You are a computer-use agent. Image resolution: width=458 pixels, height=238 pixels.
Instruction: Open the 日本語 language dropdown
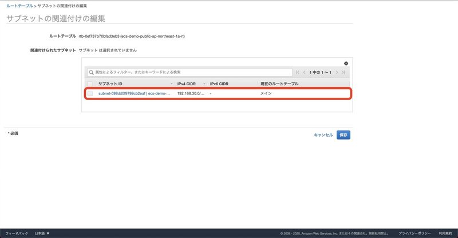[42, 233]
